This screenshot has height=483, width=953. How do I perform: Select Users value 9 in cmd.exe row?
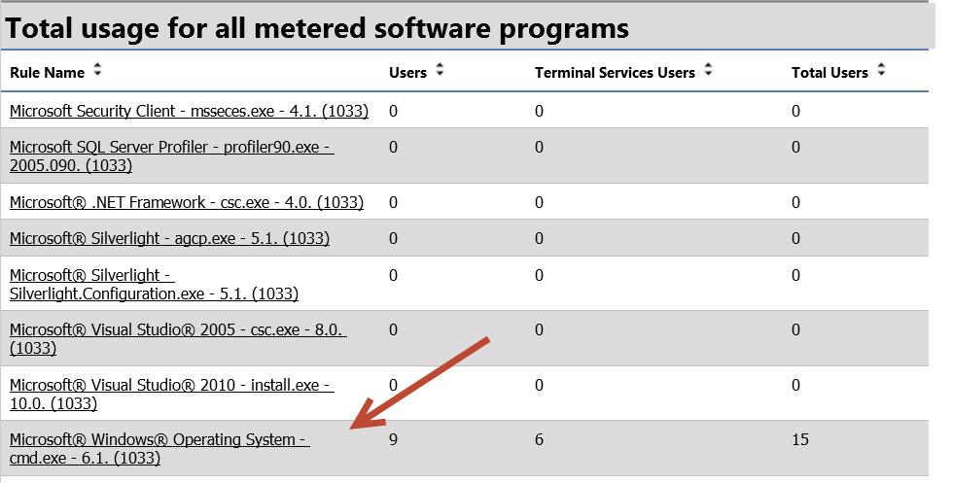[x=393, y=439]
